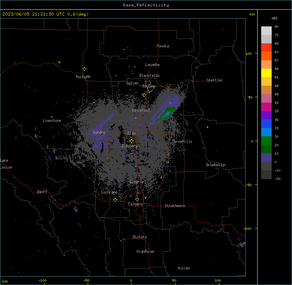Select the blue 36 dBZ color swatch

tap(266, 124)
